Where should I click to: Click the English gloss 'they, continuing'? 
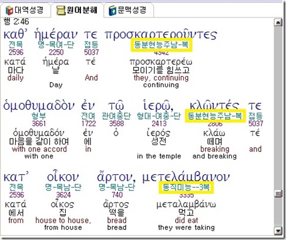(x=161, y=78)
